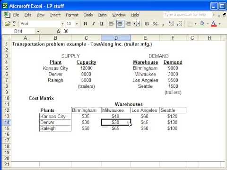The height and width of the screenshot is (170, 227).
Task: Open the Insert menu
Action: (55, 15)
